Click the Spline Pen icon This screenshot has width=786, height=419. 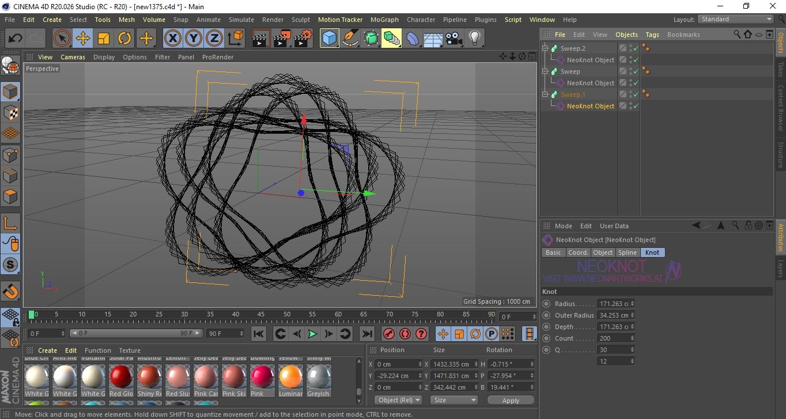pyautogui.click(x=350, y=39)
